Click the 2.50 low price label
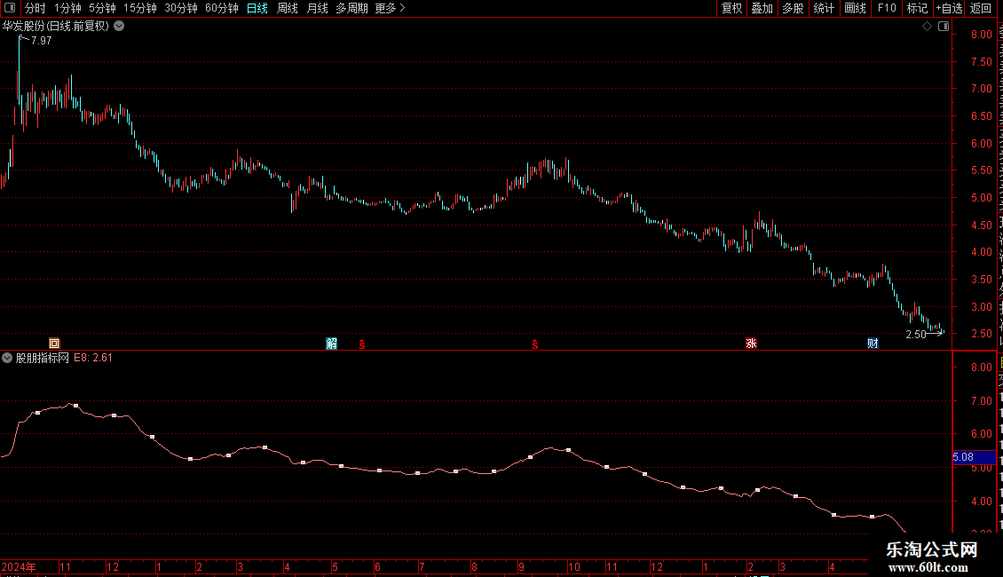The height and width of the screenshot is (577, 1003). 916,335
